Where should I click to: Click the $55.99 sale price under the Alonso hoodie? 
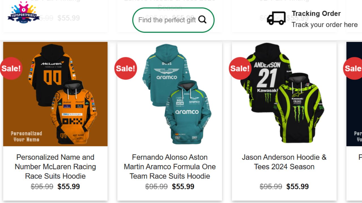click(x=183, y=186)
